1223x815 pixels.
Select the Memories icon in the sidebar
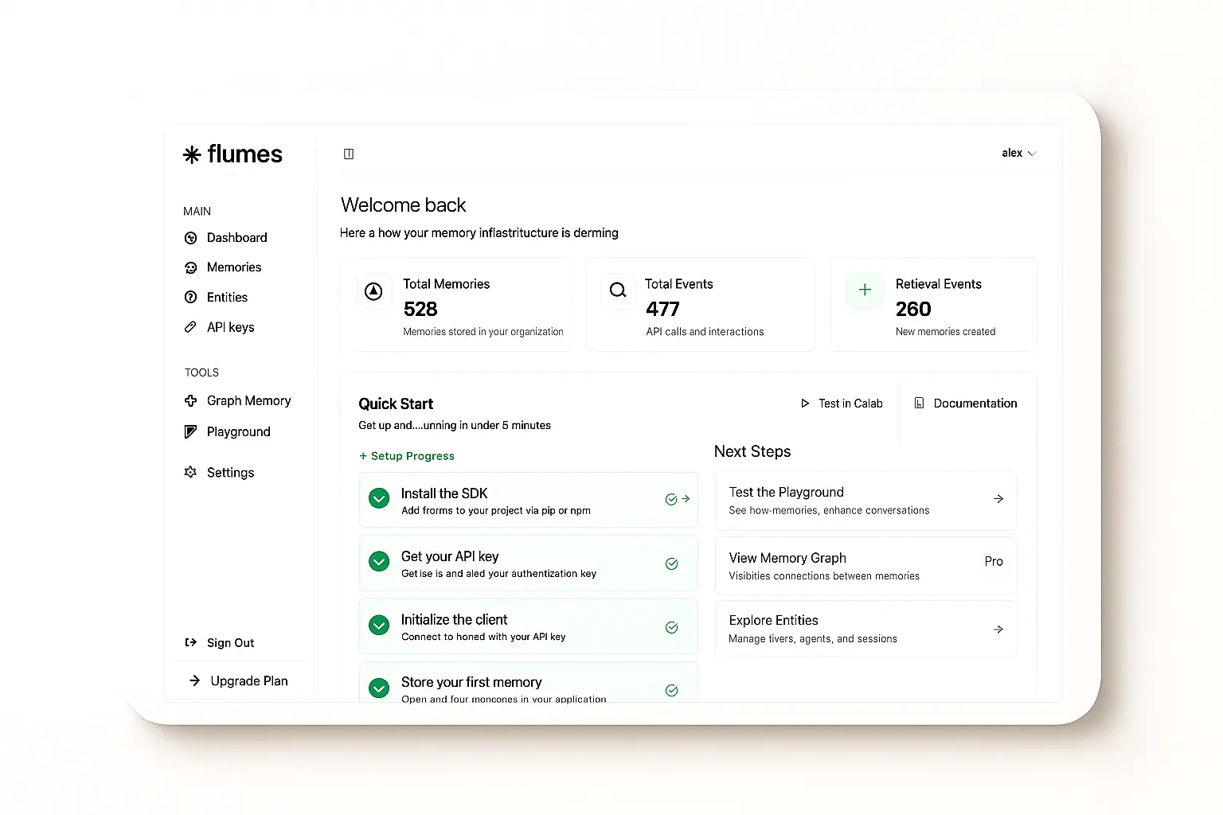click(x=190, y=267)
